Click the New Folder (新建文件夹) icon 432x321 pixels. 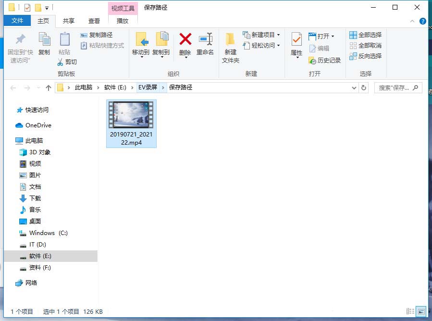point(230,39)
